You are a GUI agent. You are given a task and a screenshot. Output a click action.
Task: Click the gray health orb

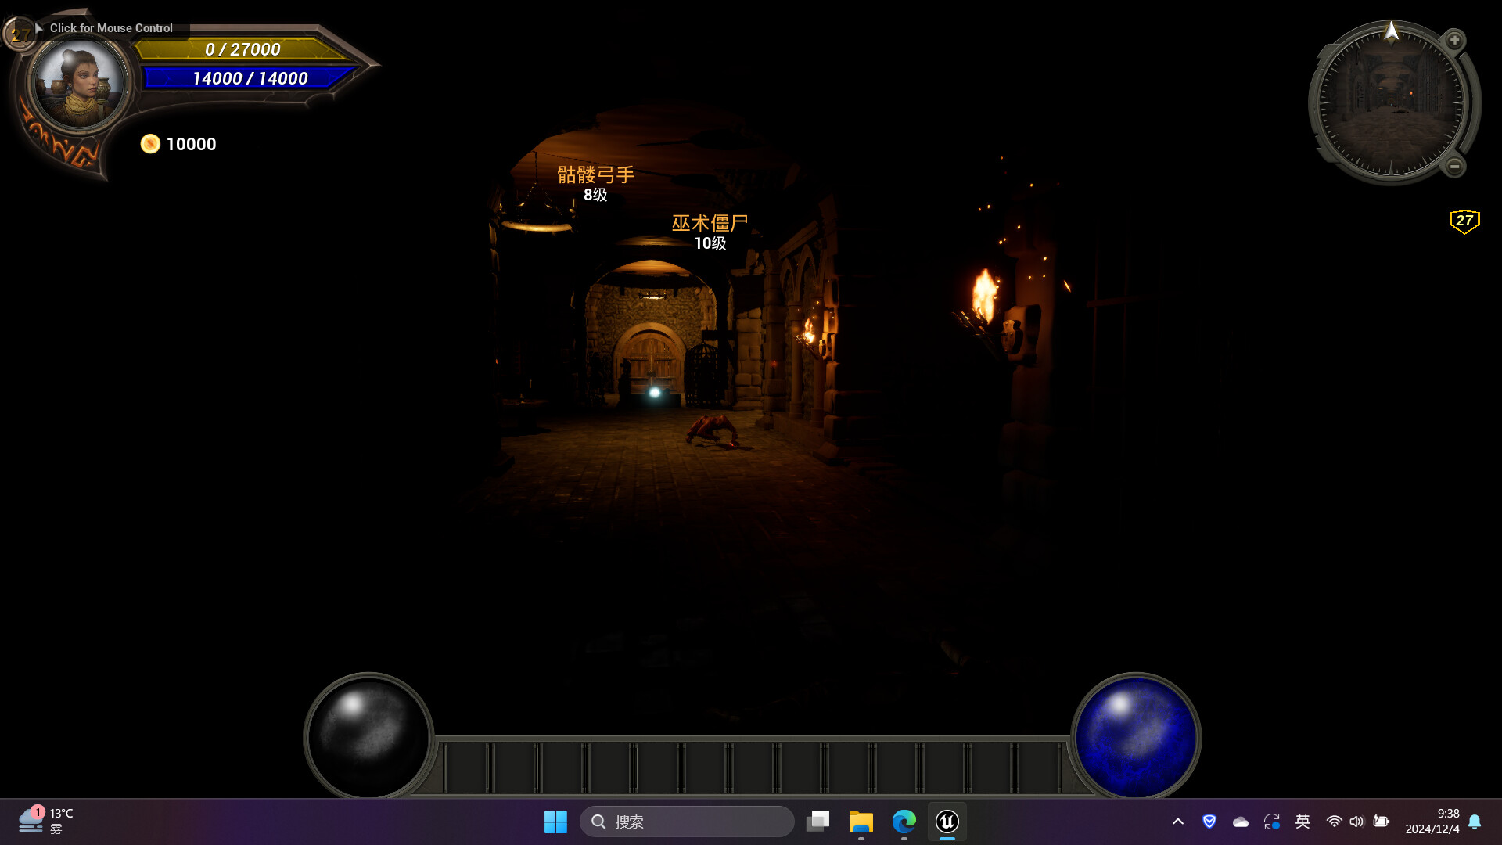click(368, 737)
